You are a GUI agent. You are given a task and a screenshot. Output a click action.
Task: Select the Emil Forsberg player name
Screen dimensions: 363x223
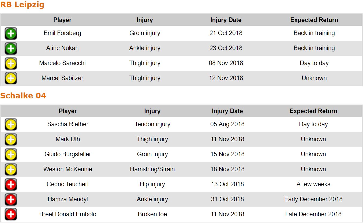62,33
